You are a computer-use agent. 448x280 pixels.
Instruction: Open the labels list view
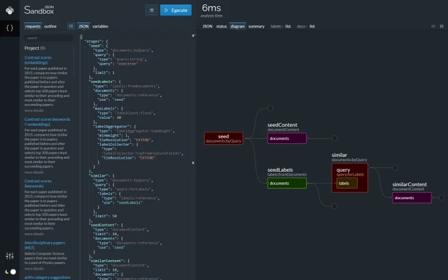288,26
